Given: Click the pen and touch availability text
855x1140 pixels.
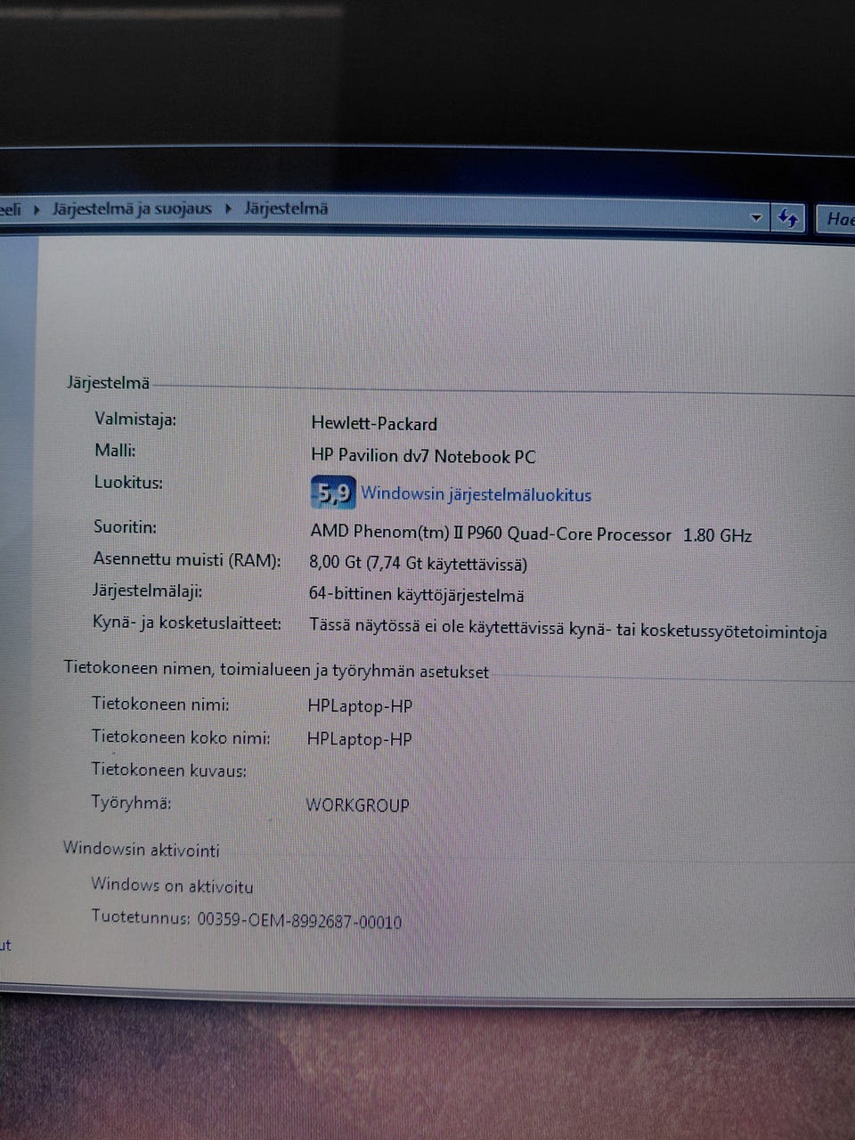Looking at the screenshot, I should point(567,629).
